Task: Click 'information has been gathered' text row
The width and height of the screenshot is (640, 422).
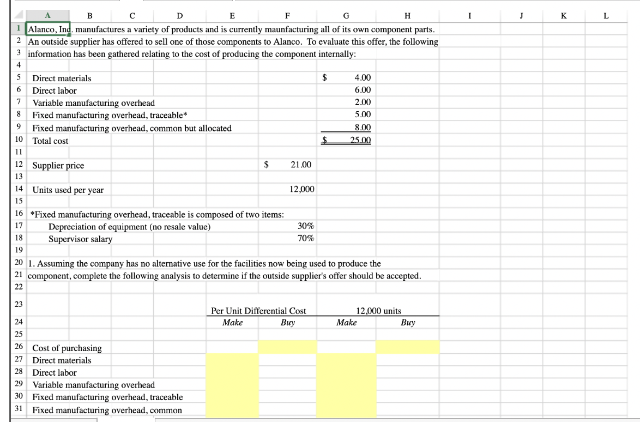Action: coord(191,54)
